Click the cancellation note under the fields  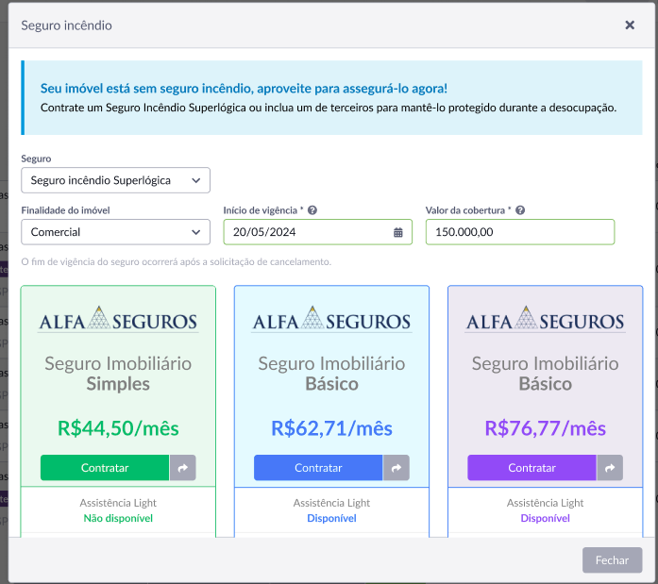click(x=177, y=261)
